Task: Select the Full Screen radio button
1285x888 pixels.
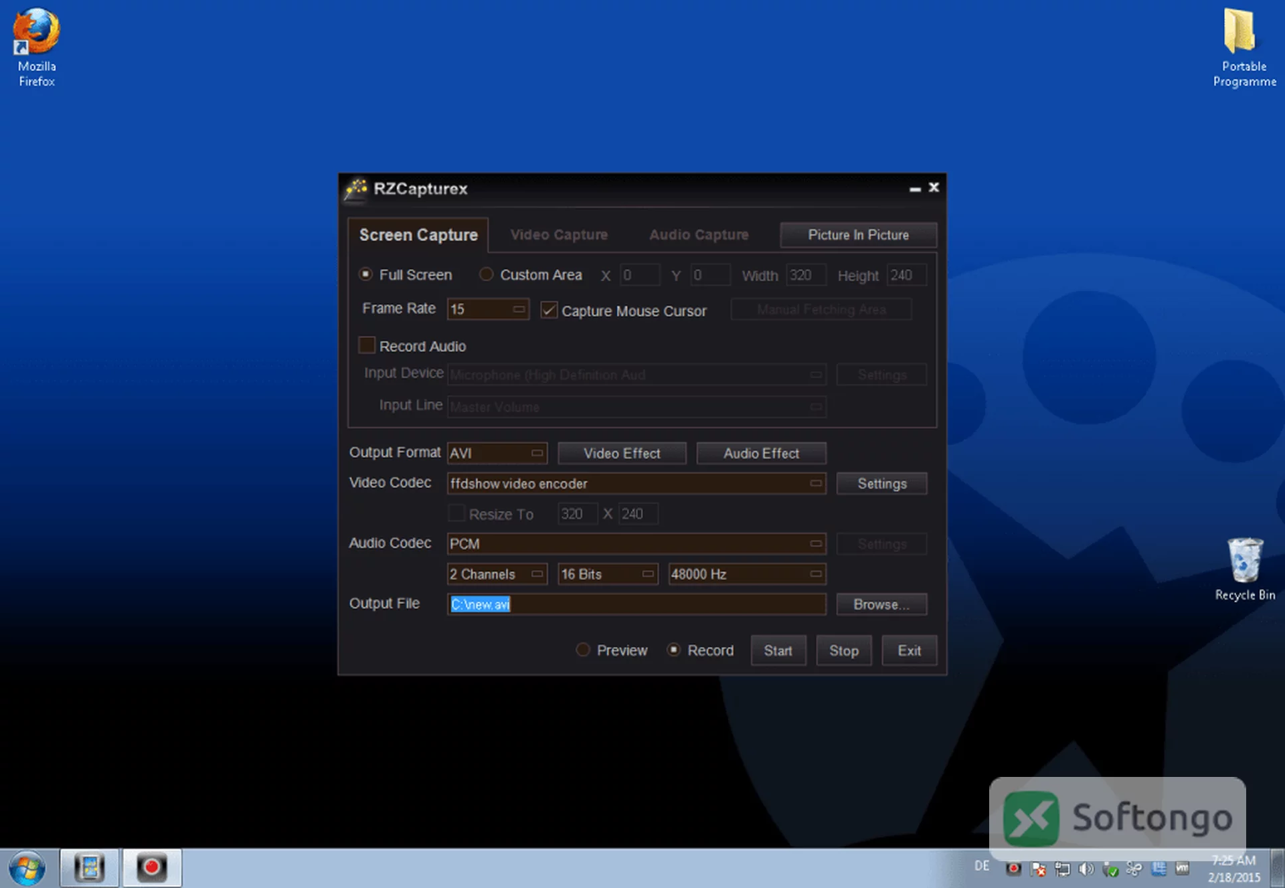Action: [x=365, y=274]
